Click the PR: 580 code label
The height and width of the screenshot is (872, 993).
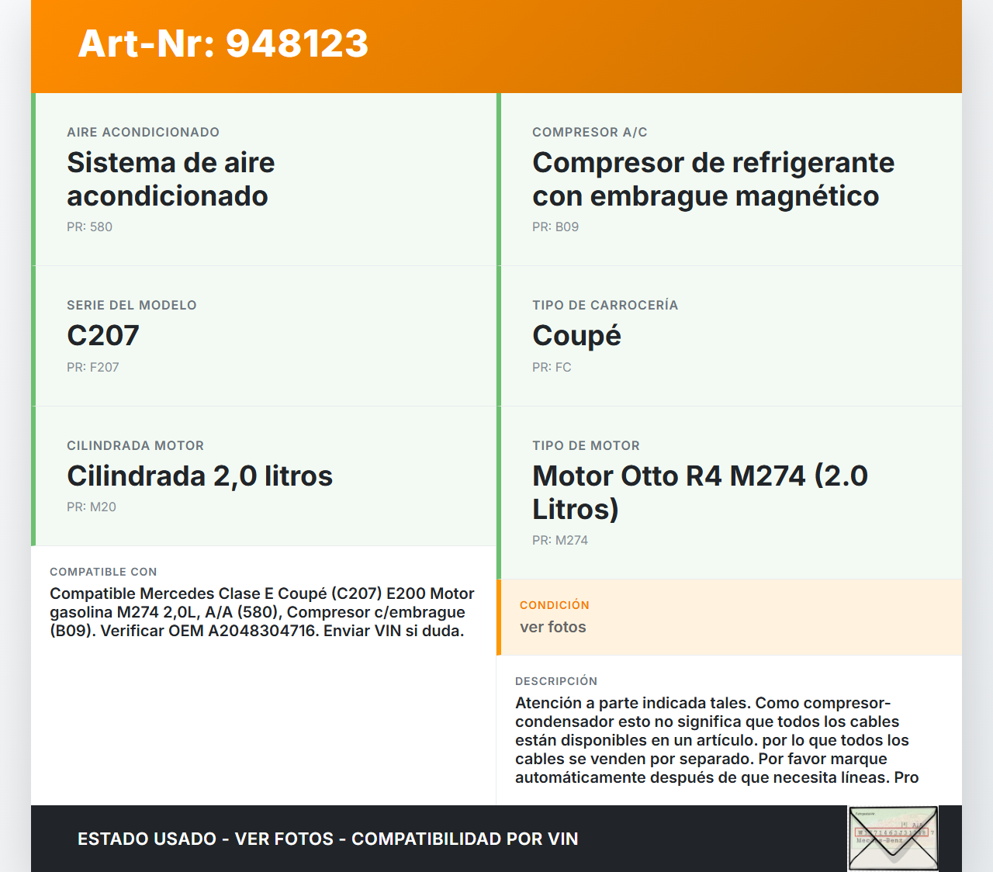point(89,227)
